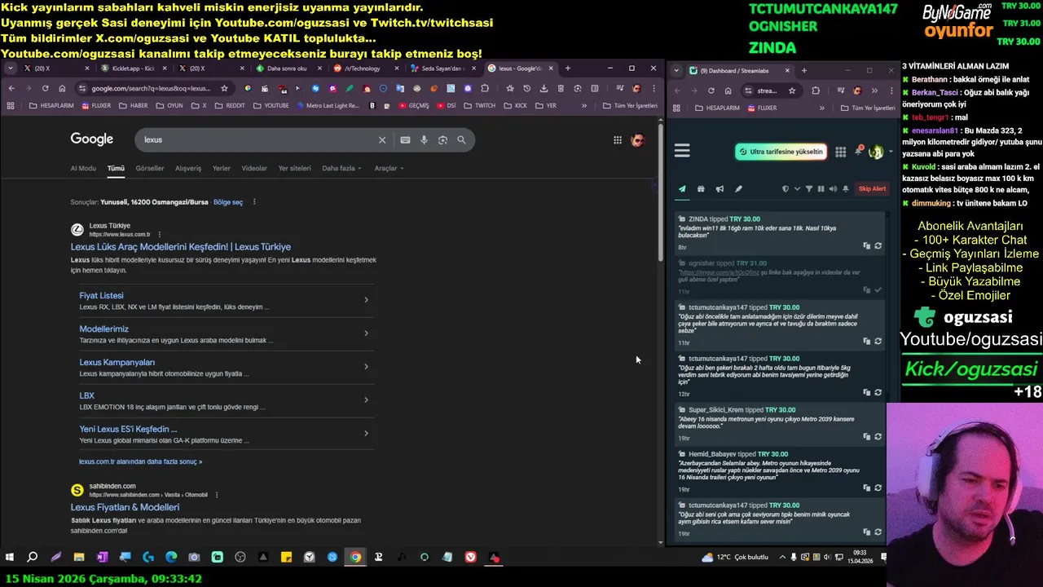The image size is (1043, 587).
Task: Mark the ognisher tip as read
Action: pos(878,290)
